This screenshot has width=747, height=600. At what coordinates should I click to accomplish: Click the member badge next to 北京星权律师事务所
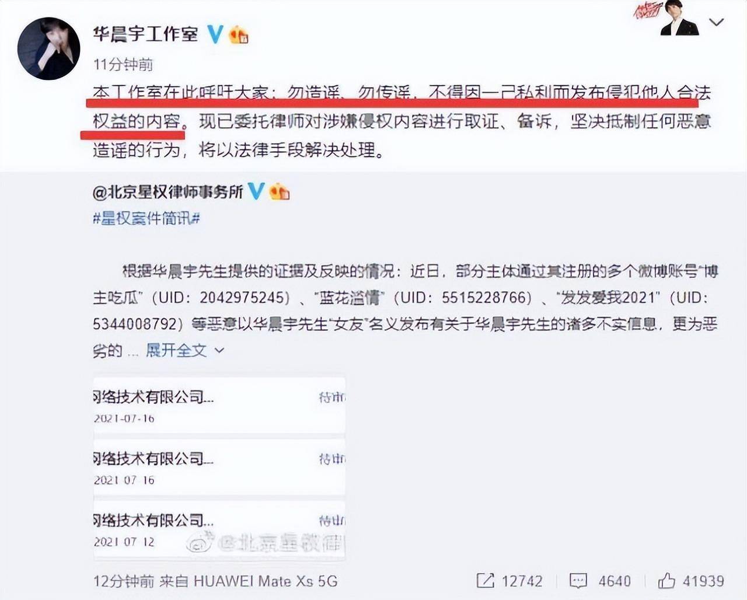[280, 191]
